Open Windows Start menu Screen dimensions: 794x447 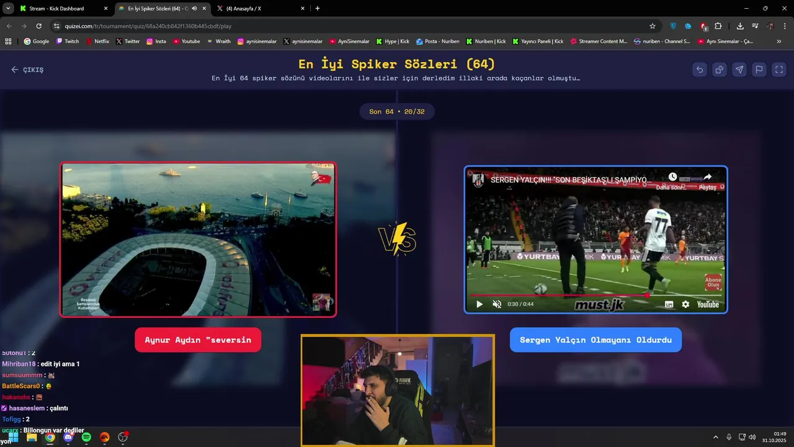coord(13,437)
